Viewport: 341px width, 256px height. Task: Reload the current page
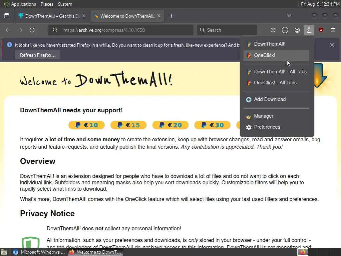(32, 30)
